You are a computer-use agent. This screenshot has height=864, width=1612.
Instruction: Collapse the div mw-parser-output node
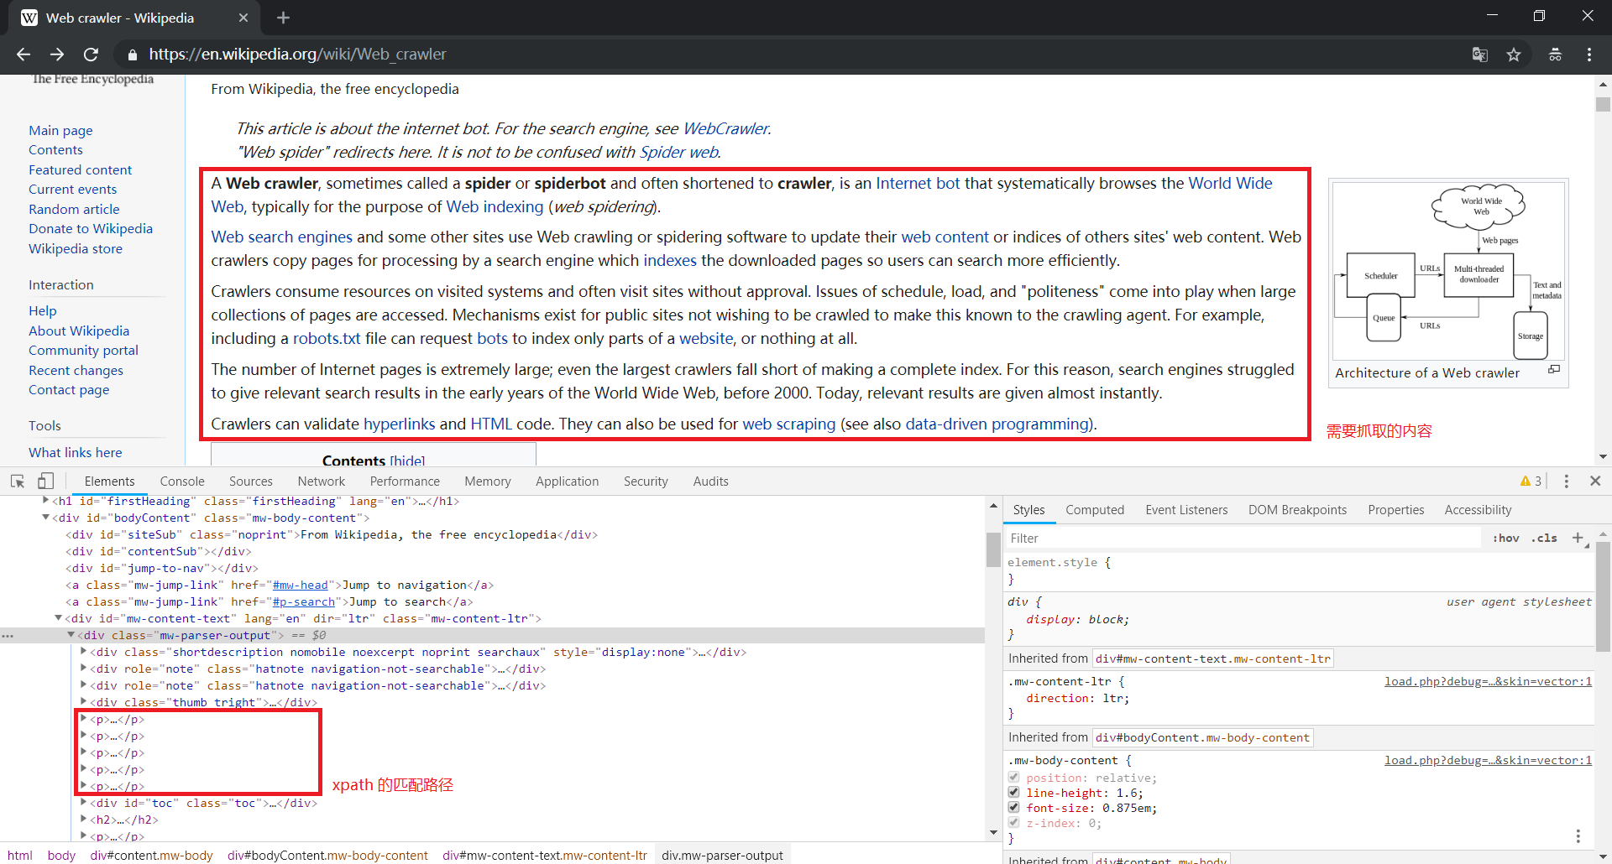[x=71, y=635]
